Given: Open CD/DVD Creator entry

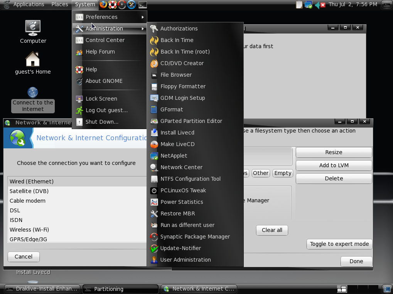Looking at the screenshot, I should coord(195,63).
